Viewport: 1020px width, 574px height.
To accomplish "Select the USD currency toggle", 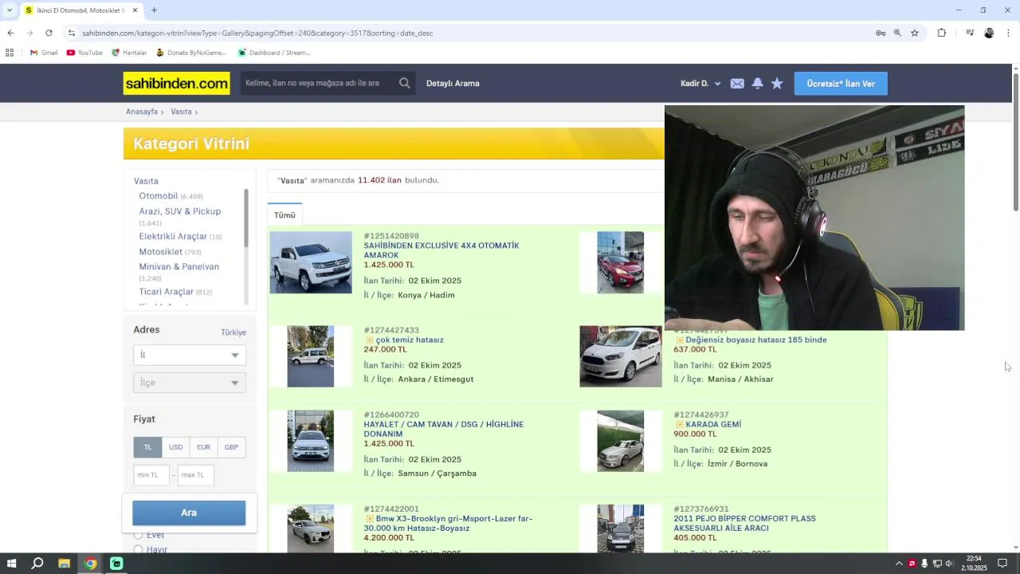I will (x=175, y=447).
